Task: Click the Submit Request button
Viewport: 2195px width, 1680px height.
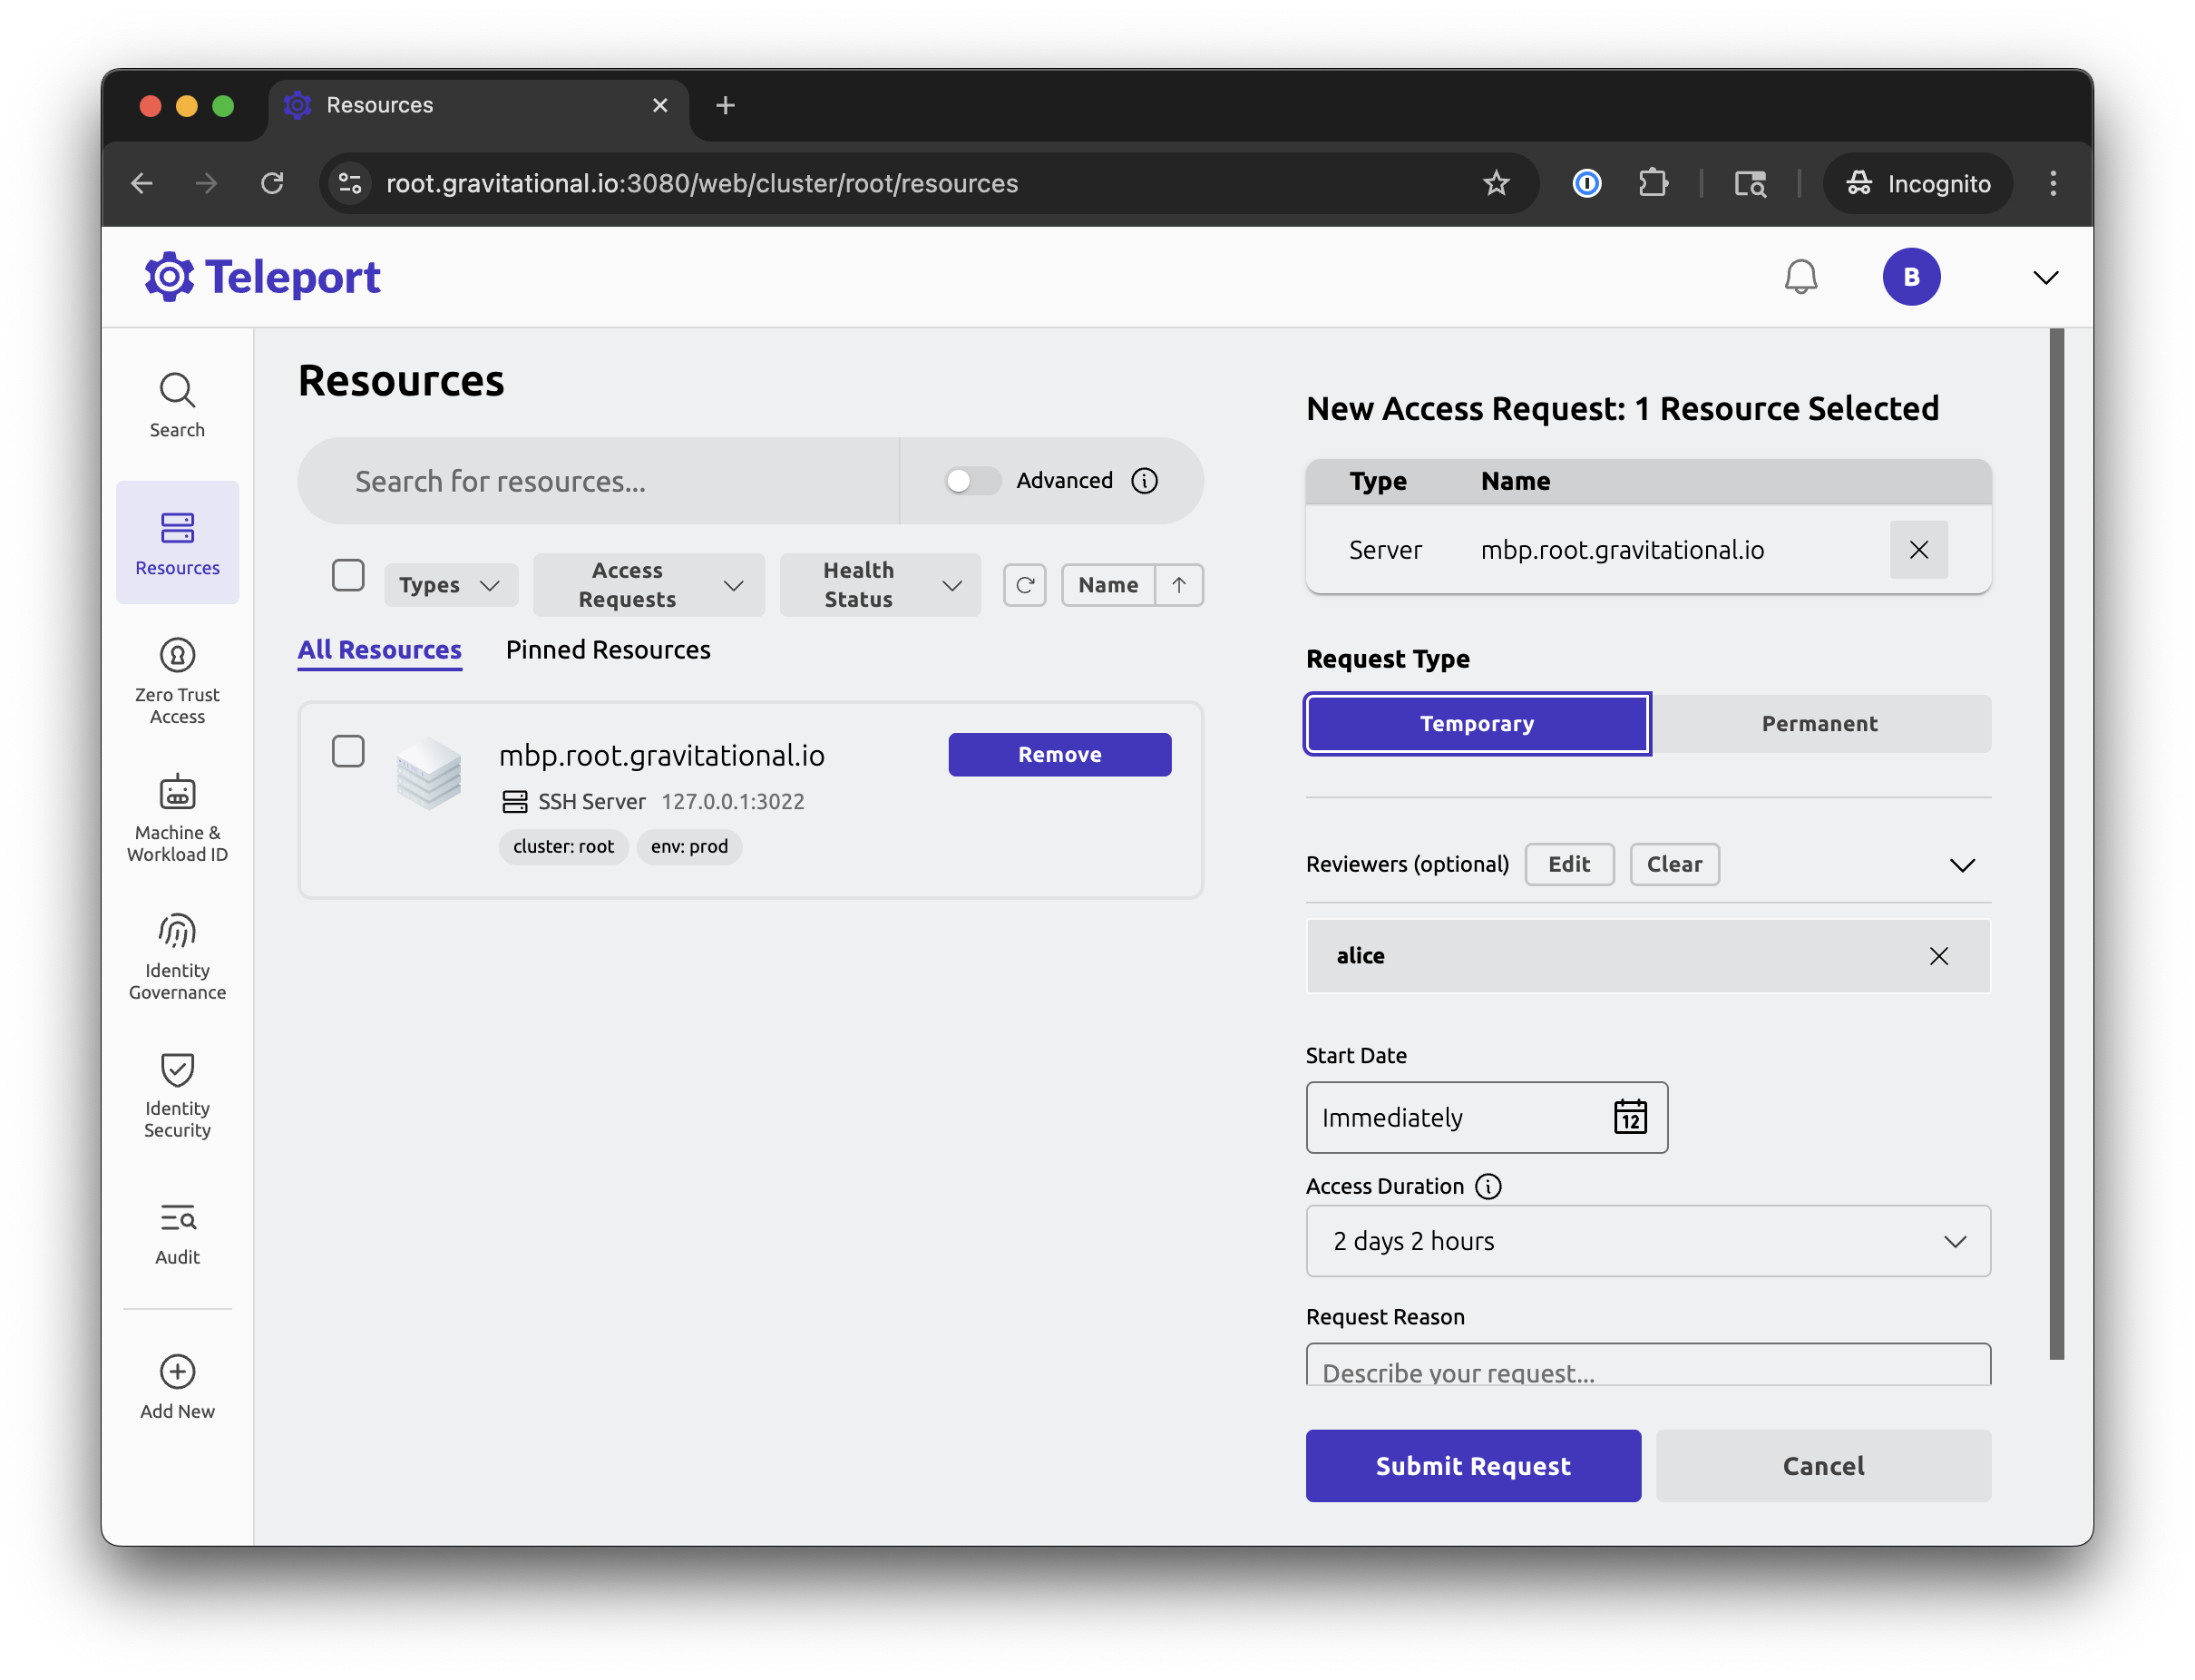Action: pyautogui.click(x=1472, y=1465)
